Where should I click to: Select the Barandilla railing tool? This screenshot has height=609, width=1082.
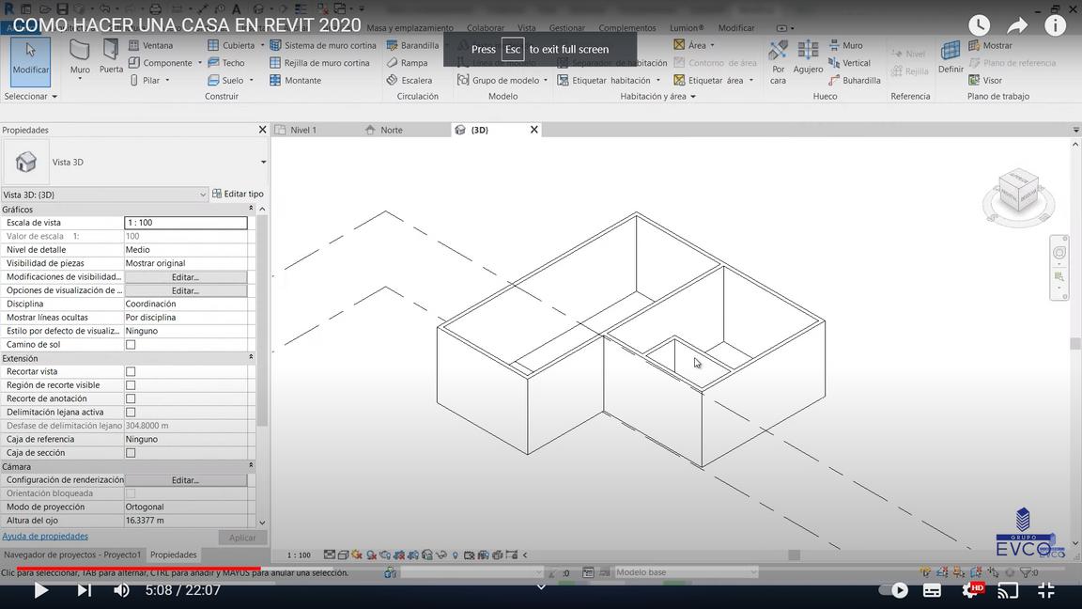412,45
